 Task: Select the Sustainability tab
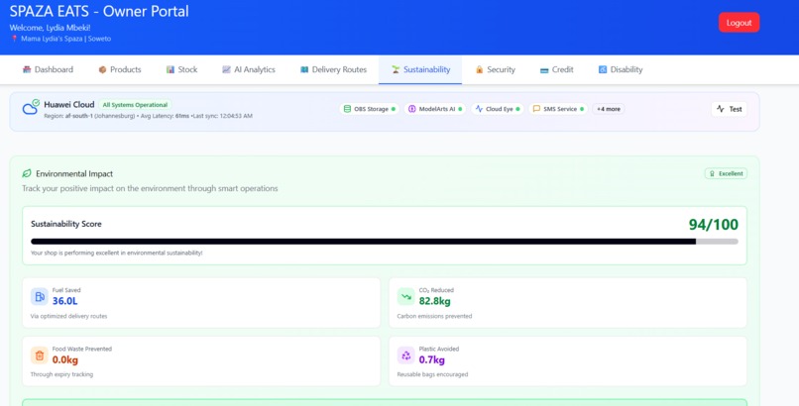pyautogui.click(x=420, y=69)
